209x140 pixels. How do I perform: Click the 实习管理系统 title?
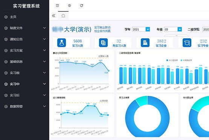26,6
